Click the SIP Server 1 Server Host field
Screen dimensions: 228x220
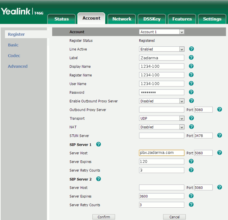point(161,153)
